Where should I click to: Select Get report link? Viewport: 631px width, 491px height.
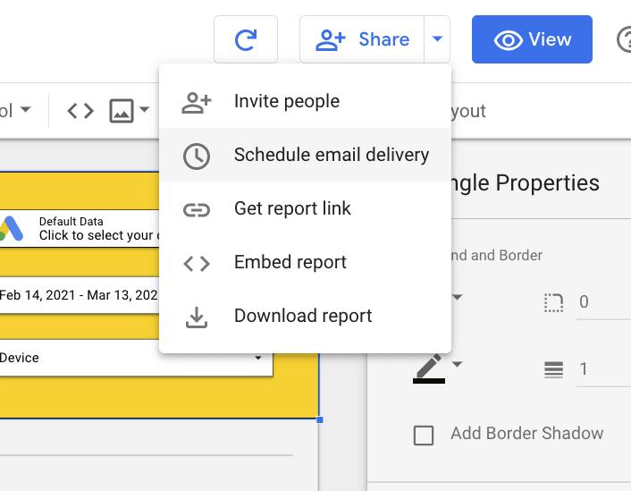pyautogui.click(x=305, y=208)
